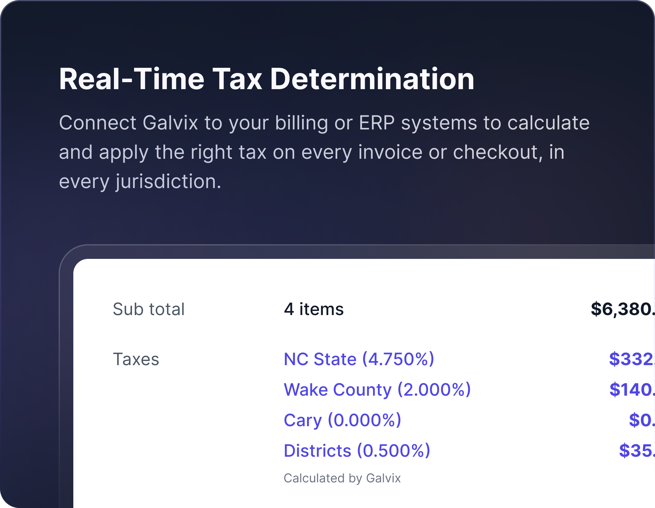The height and width of the screenshot is (508, 655).
Task: Click the description line ending with checkout, in
Action: [x=312, y=152]
